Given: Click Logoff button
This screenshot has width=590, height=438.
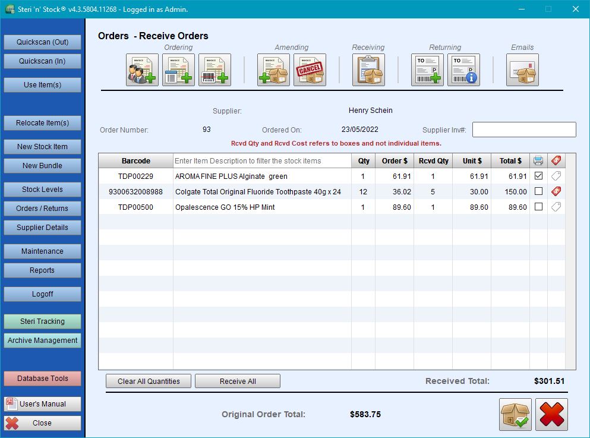Looking at the screenshot, I should coord(43,294).
